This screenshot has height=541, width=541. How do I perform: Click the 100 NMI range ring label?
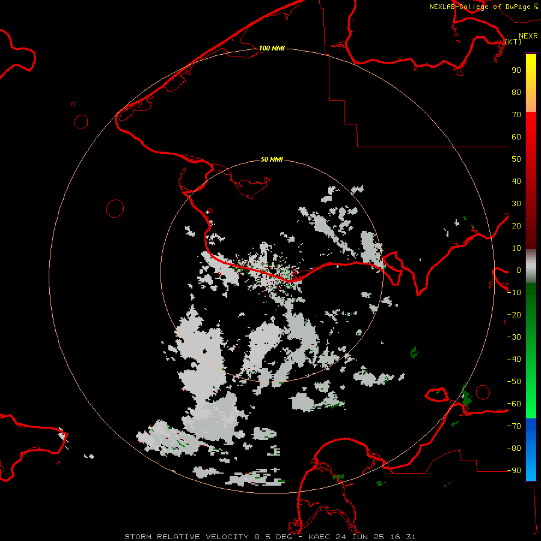272,48
